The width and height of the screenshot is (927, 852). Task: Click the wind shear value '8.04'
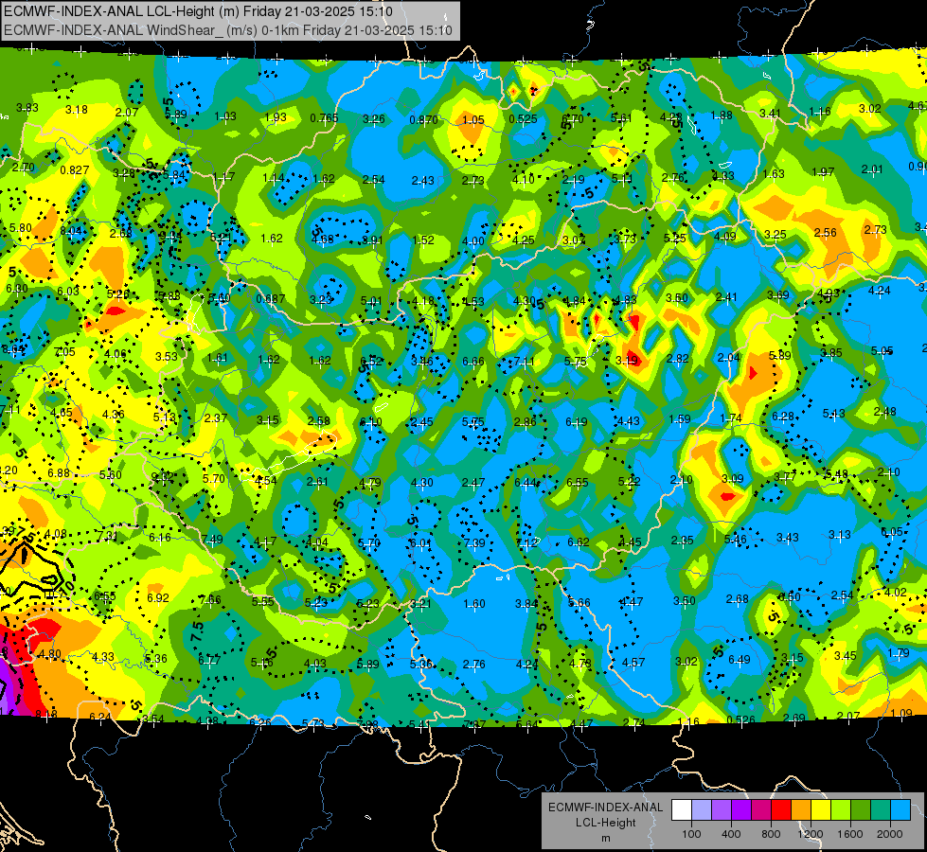(x=71, y=231)
